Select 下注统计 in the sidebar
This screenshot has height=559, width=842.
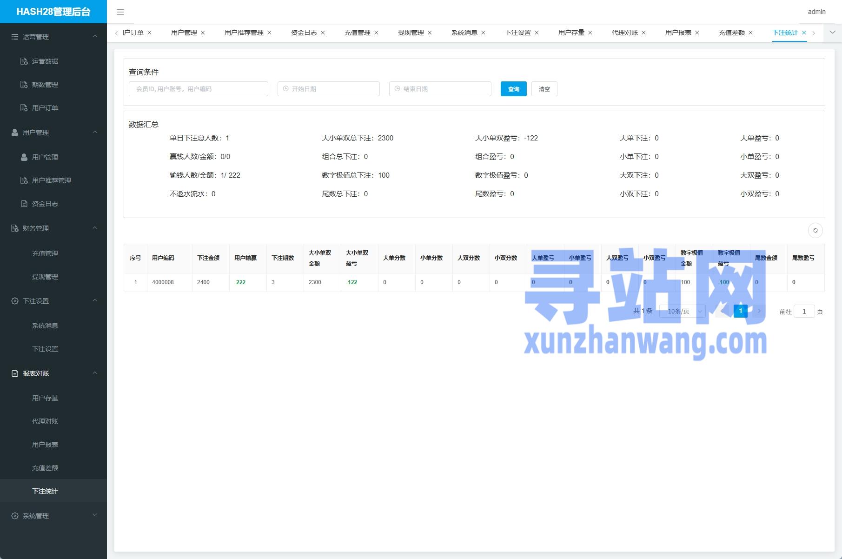[x=53, y=491]
